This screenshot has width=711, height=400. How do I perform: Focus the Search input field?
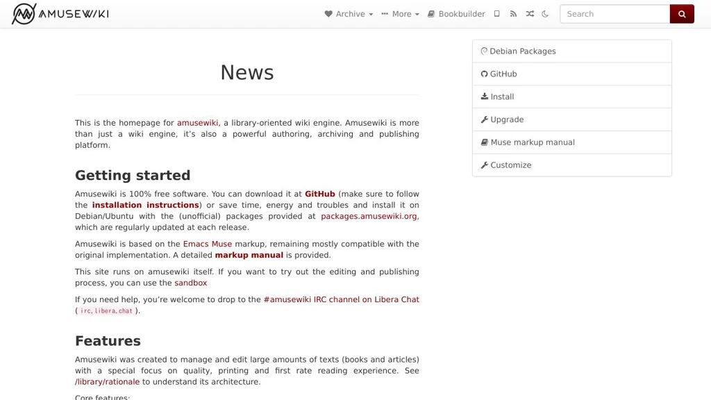tap(615, 14)
